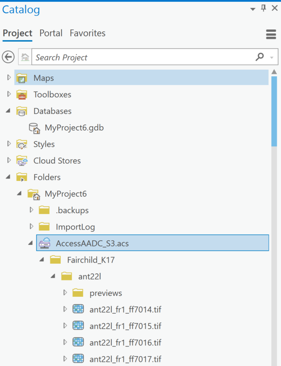Click the Cloud Stores icon
This screenshot has height=366, width=281.
(22, 161)
